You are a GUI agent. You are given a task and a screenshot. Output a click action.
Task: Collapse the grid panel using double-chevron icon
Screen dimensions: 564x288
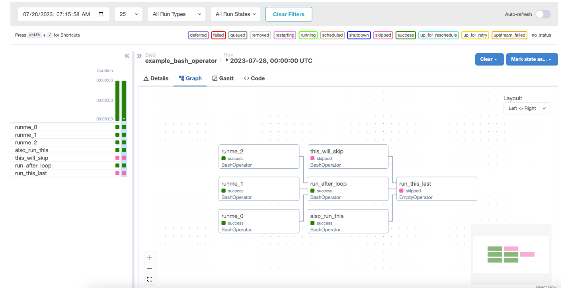(127, 56)
